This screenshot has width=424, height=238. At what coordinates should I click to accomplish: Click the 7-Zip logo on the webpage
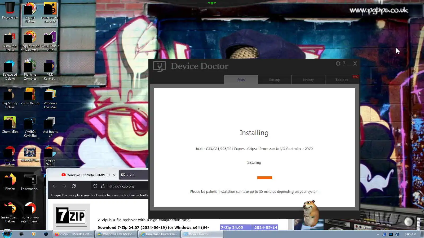tap(71, 216)
